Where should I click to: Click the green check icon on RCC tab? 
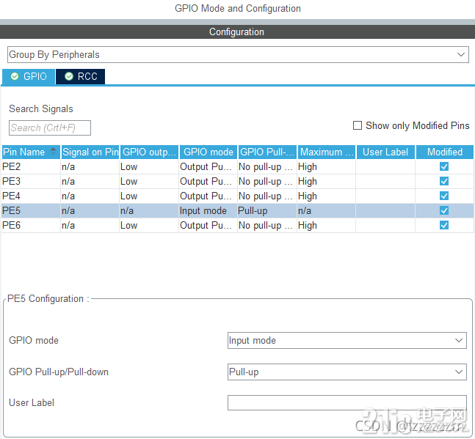[x=69, y=76]
